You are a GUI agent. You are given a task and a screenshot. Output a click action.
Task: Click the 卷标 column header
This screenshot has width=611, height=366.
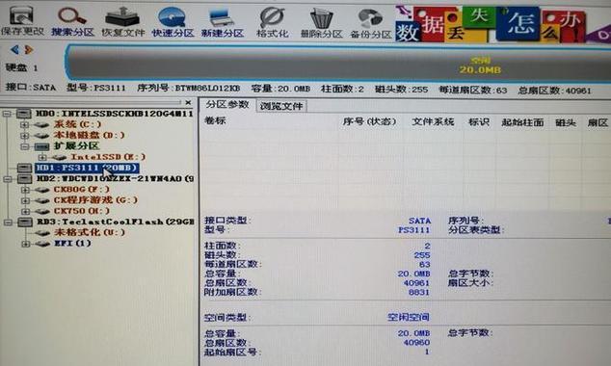(215, 120)
